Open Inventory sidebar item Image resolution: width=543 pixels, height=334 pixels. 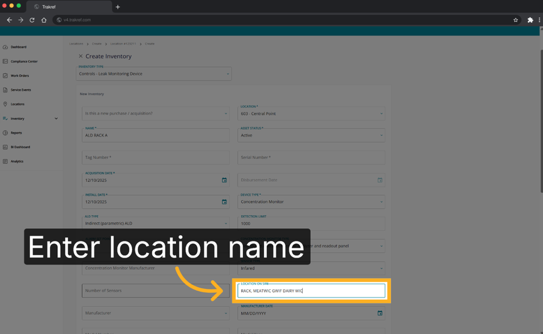[17, 118]
